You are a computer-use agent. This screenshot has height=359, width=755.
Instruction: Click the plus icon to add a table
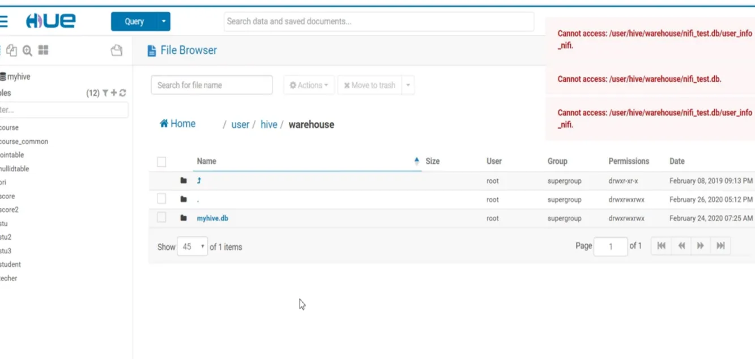pos(114,93)
